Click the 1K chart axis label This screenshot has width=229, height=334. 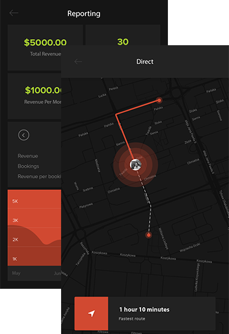pyautogui.click(x=15, y=259)
